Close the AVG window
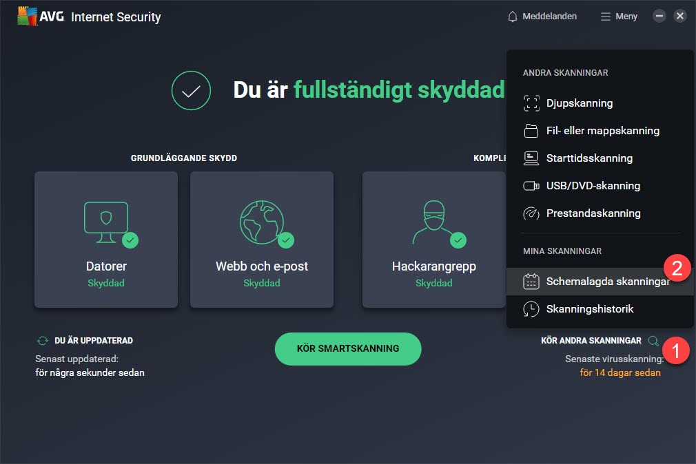Image resolution: width=696 pixels, height=464 pixels. 680,17
